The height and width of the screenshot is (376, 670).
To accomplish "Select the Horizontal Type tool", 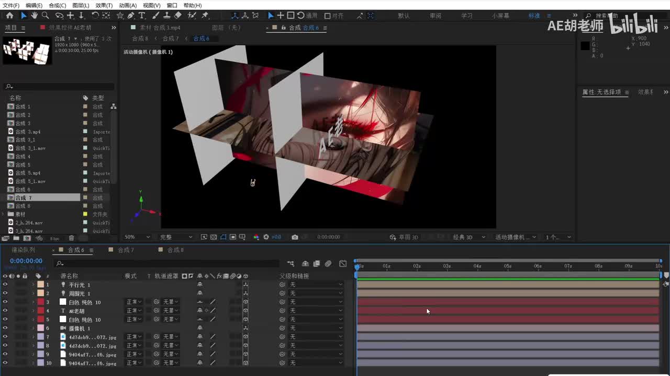I will click(x=142, y=16).
